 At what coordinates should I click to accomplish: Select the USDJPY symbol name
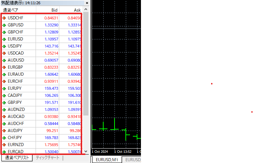click(x=15, y=46)
